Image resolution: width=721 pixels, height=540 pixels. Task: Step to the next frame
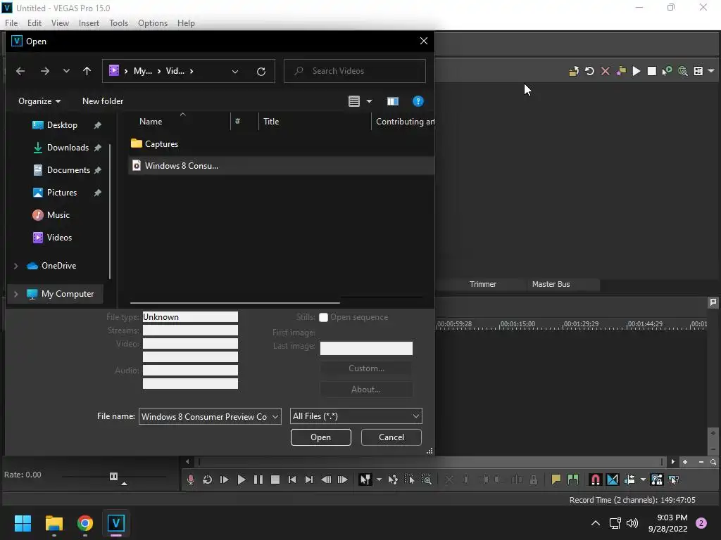pyautogui.click(x=343, y=480)
